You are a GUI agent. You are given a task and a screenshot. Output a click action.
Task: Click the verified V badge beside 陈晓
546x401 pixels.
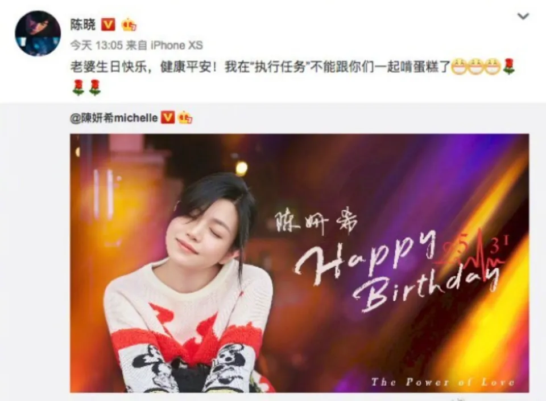coord(108,24)
